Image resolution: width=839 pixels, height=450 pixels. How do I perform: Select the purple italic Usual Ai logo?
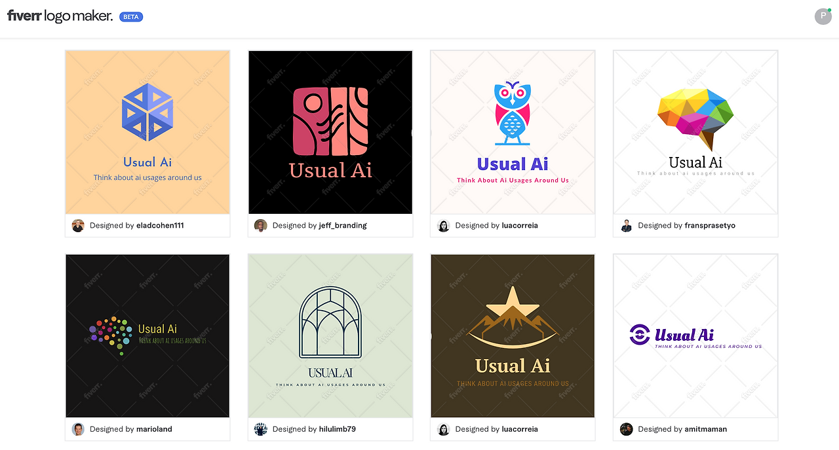tap(695, 336)
